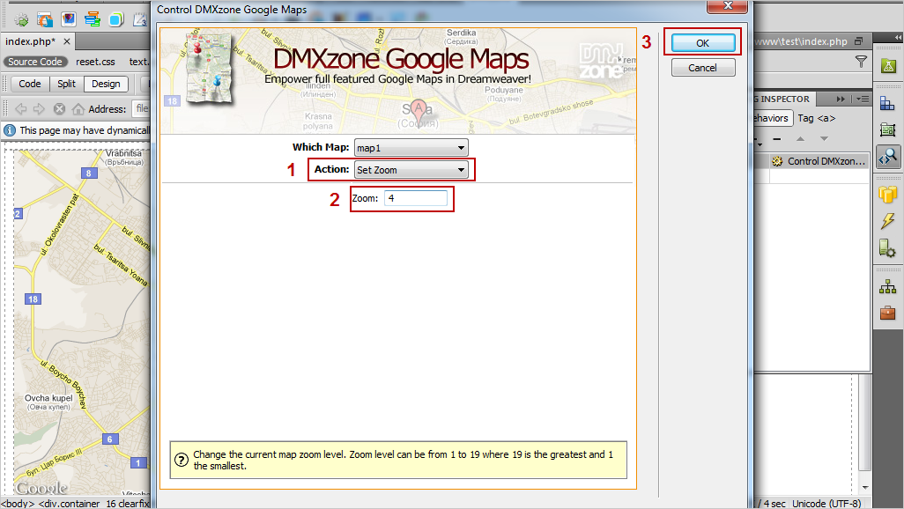This screenshot has height=509, width=904.
Task: Open the TAG INSPECTOR panel tab
Action: pos(783,100)
